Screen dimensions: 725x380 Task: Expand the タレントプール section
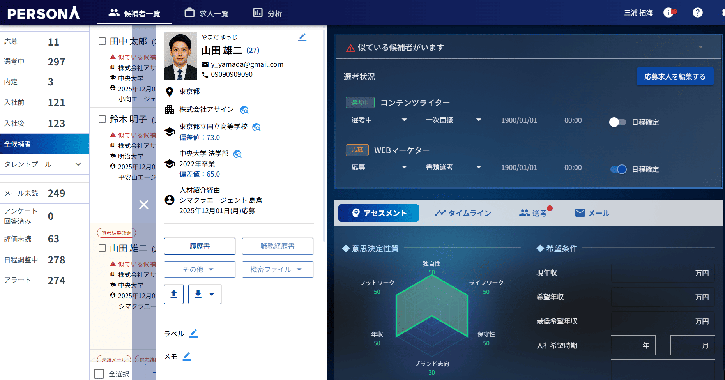coord(78,164)
